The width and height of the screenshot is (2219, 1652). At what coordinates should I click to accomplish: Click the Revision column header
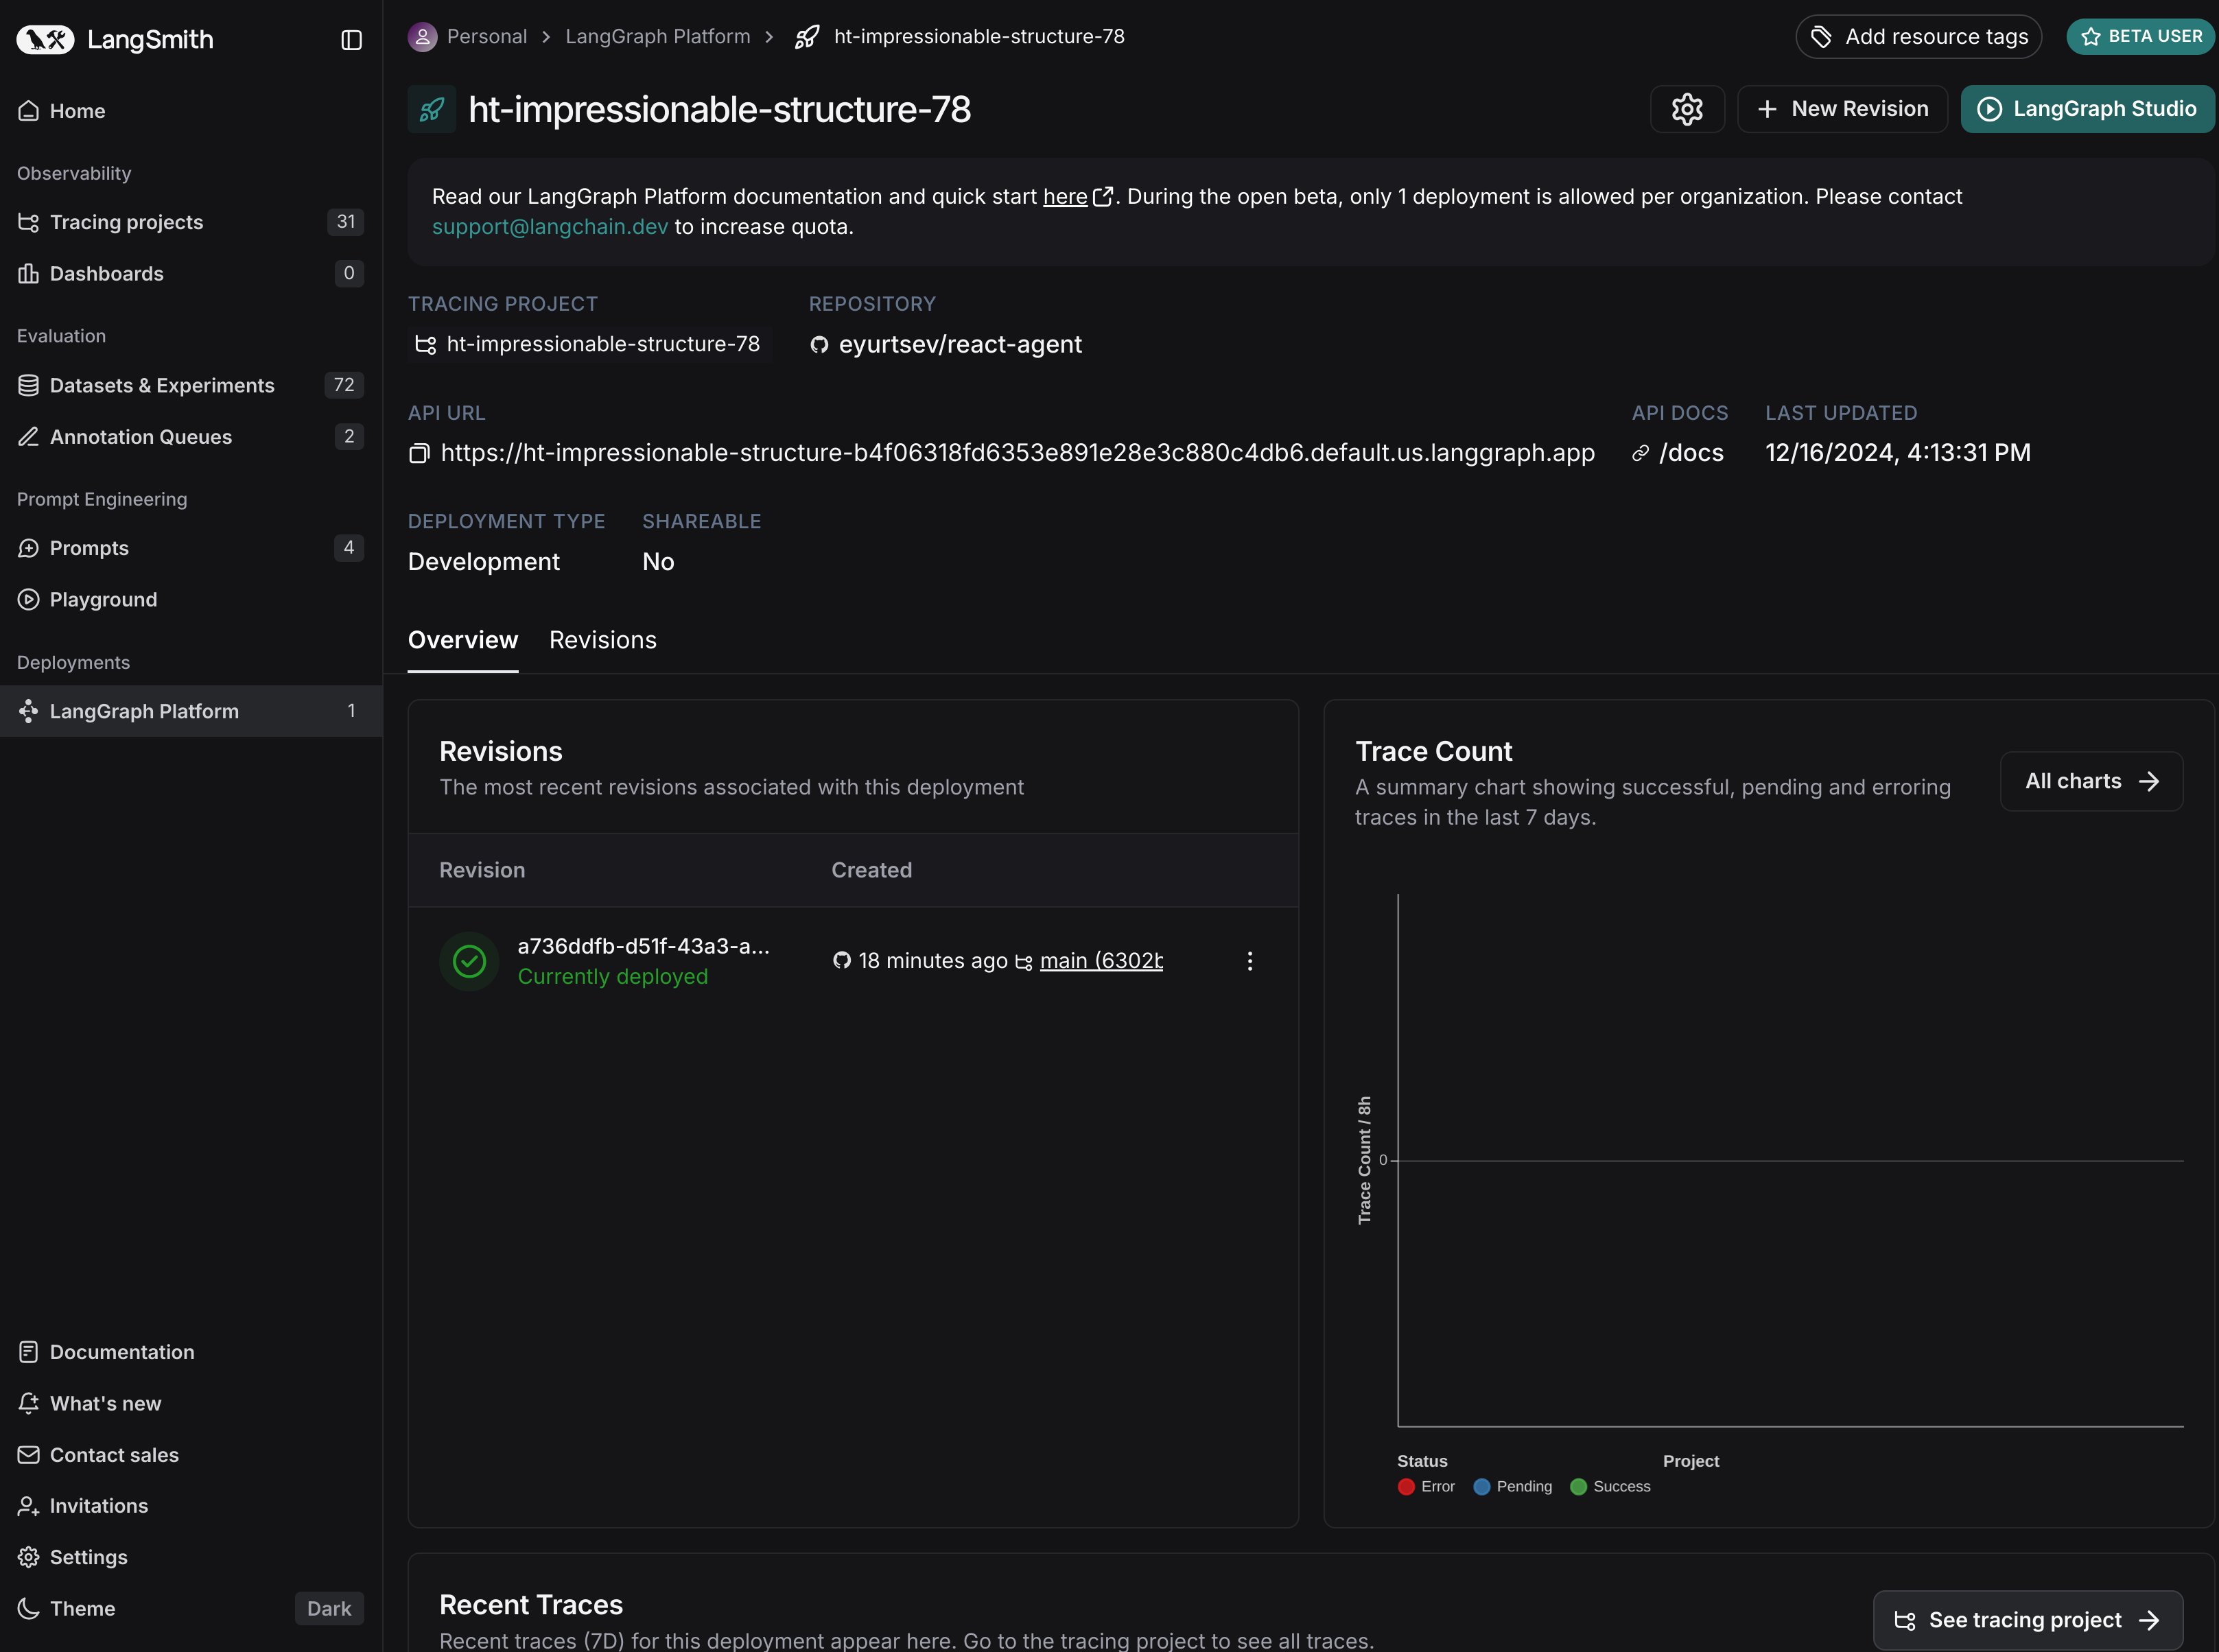click(482, 870)
